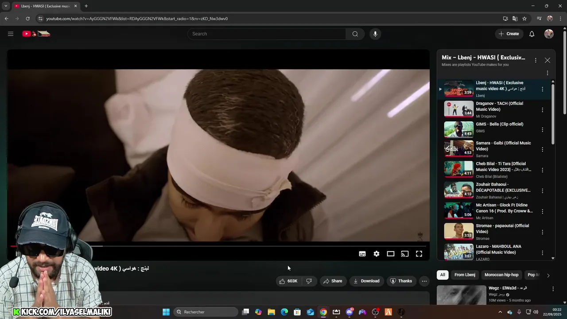Dislike the video with thumbs down
The image size is (567, 319).
309,281
